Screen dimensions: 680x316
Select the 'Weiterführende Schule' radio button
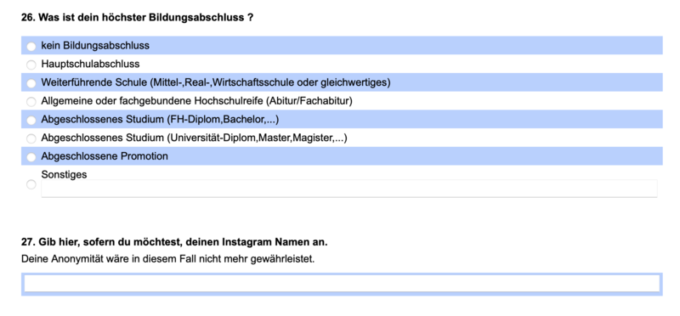[x=31, y=83]
